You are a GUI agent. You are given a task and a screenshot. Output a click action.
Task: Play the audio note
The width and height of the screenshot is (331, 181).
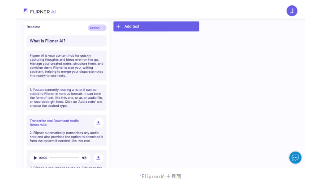coord(35,158)
